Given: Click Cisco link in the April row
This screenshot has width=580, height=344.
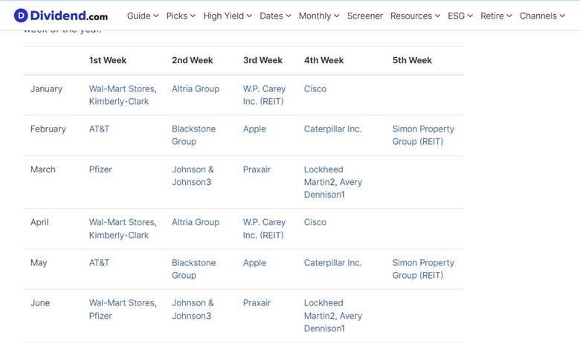Looking at the screenshot, I should (x=315, y=222).
